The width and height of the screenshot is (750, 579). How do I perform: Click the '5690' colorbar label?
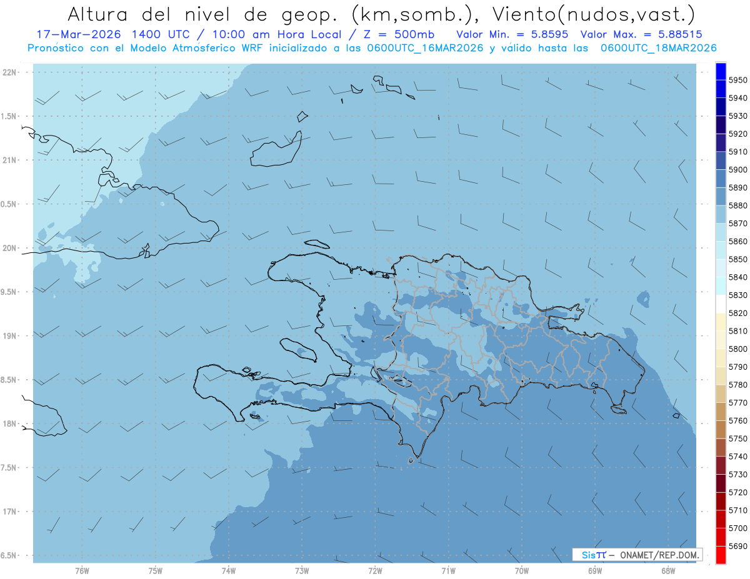tap(738, 547)
